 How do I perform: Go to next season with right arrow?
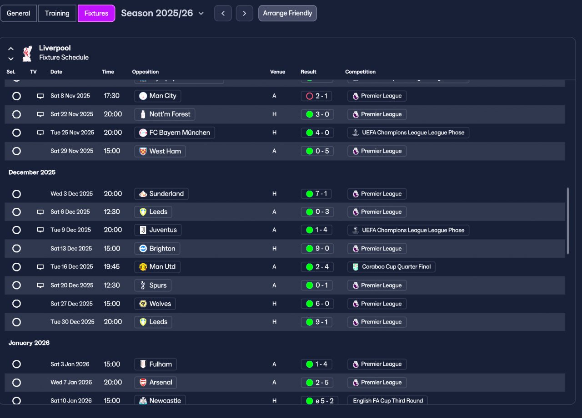click(244, 13)
